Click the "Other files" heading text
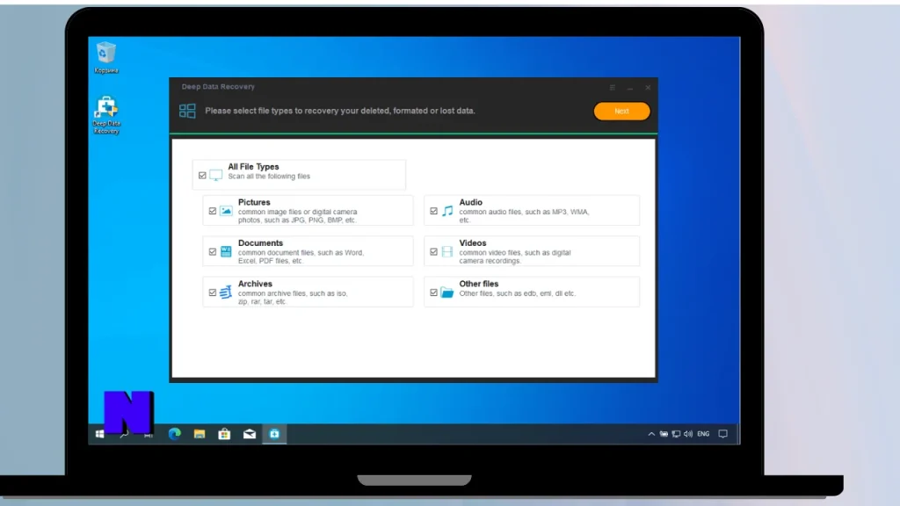 479,284
